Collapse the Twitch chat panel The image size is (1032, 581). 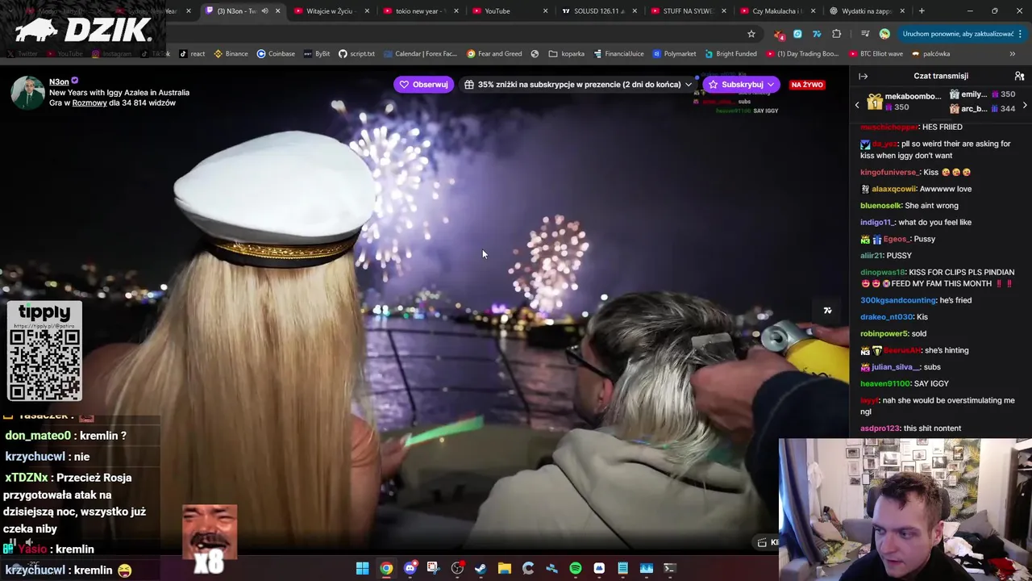(x=863, y=76)
